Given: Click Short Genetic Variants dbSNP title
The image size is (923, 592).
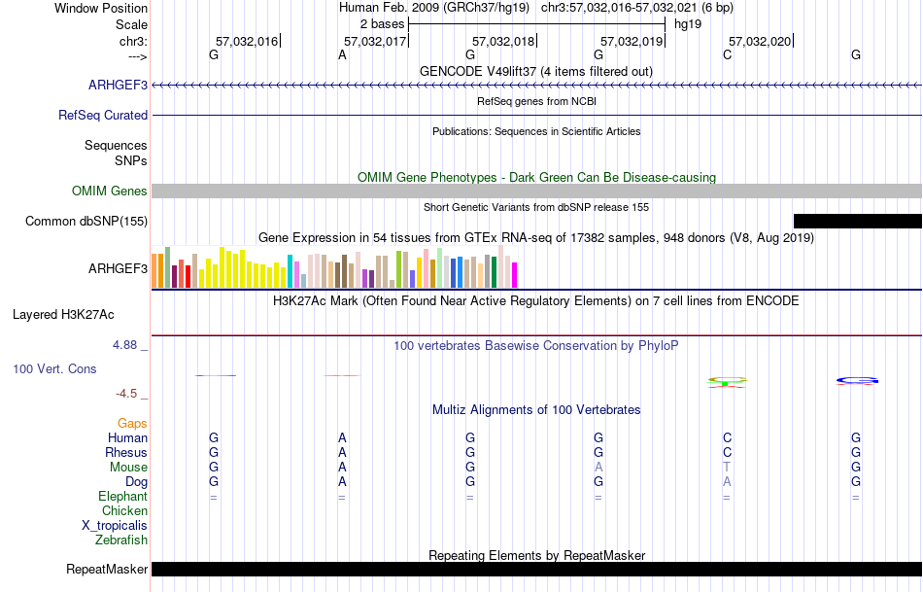Looking at the screenshot, I should coord(536,207).
